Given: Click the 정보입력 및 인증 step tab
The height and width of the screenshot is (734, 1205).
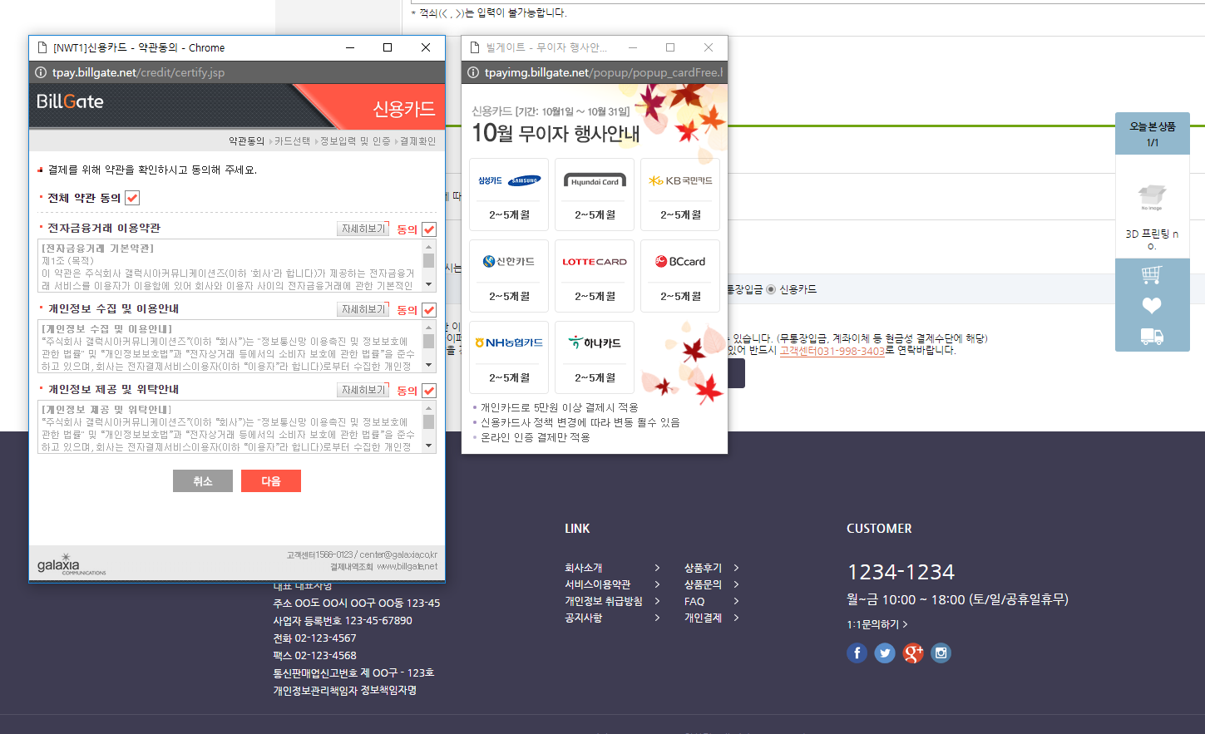Looking at the screenshot, I should [355, 141].
